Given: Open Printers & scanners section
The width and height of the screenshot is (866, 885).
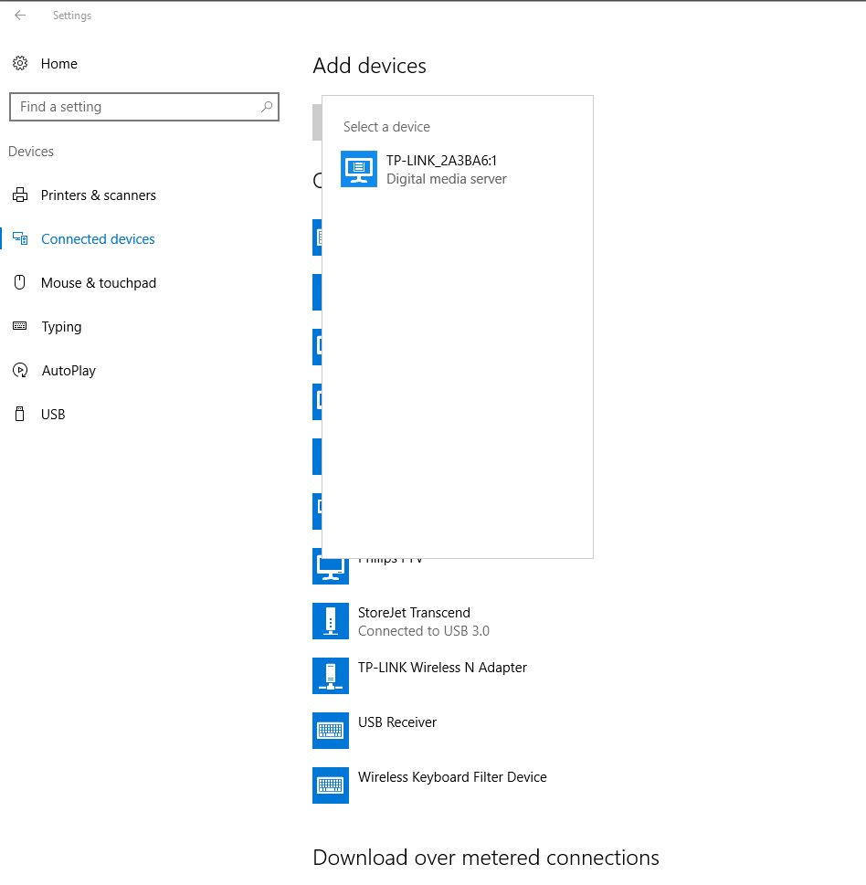Looking at the screenshot, I should pyautogui.click(x=99, y=195).
